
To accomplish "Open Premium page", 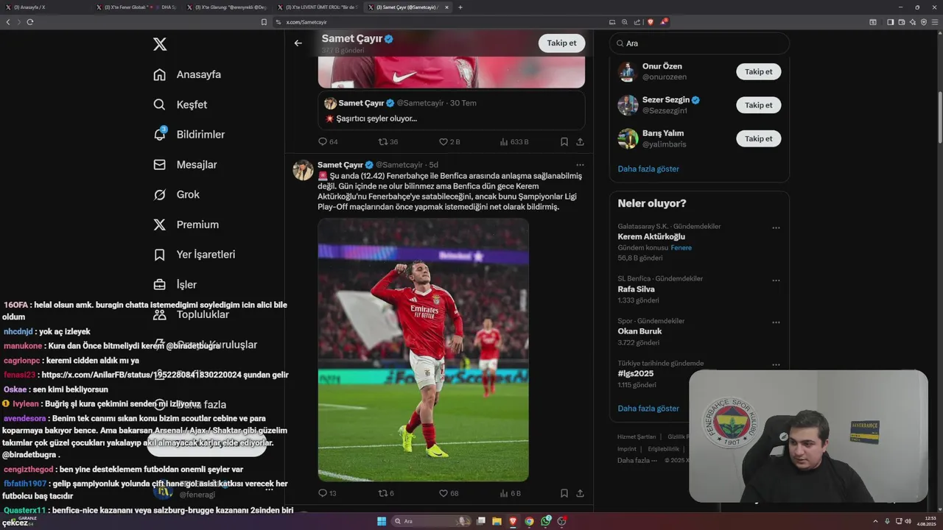I will (x=186, y=225).
